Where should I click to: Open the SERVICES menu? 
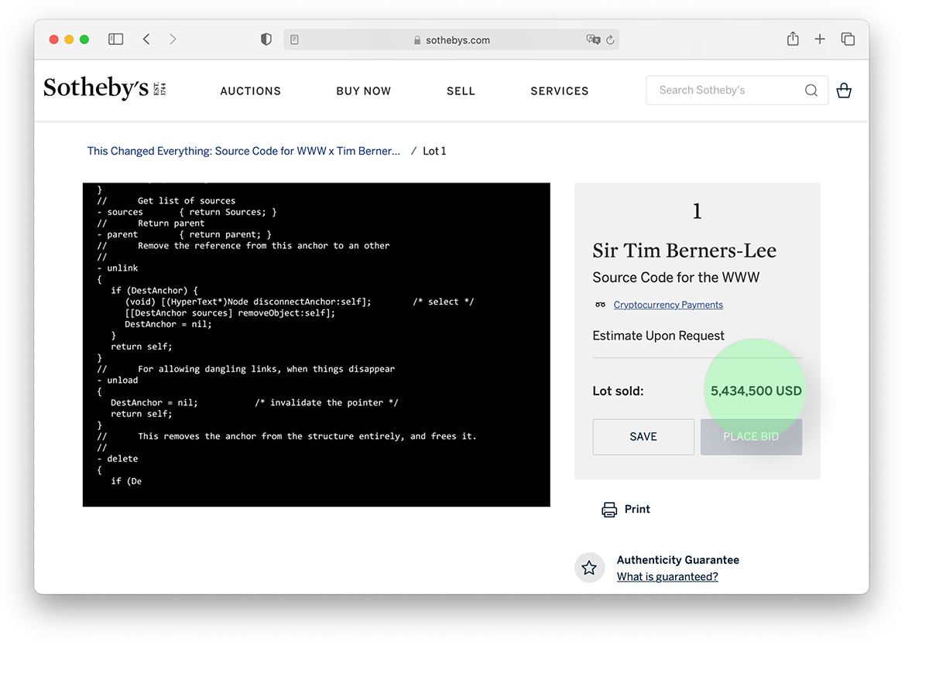coord(559,90)
